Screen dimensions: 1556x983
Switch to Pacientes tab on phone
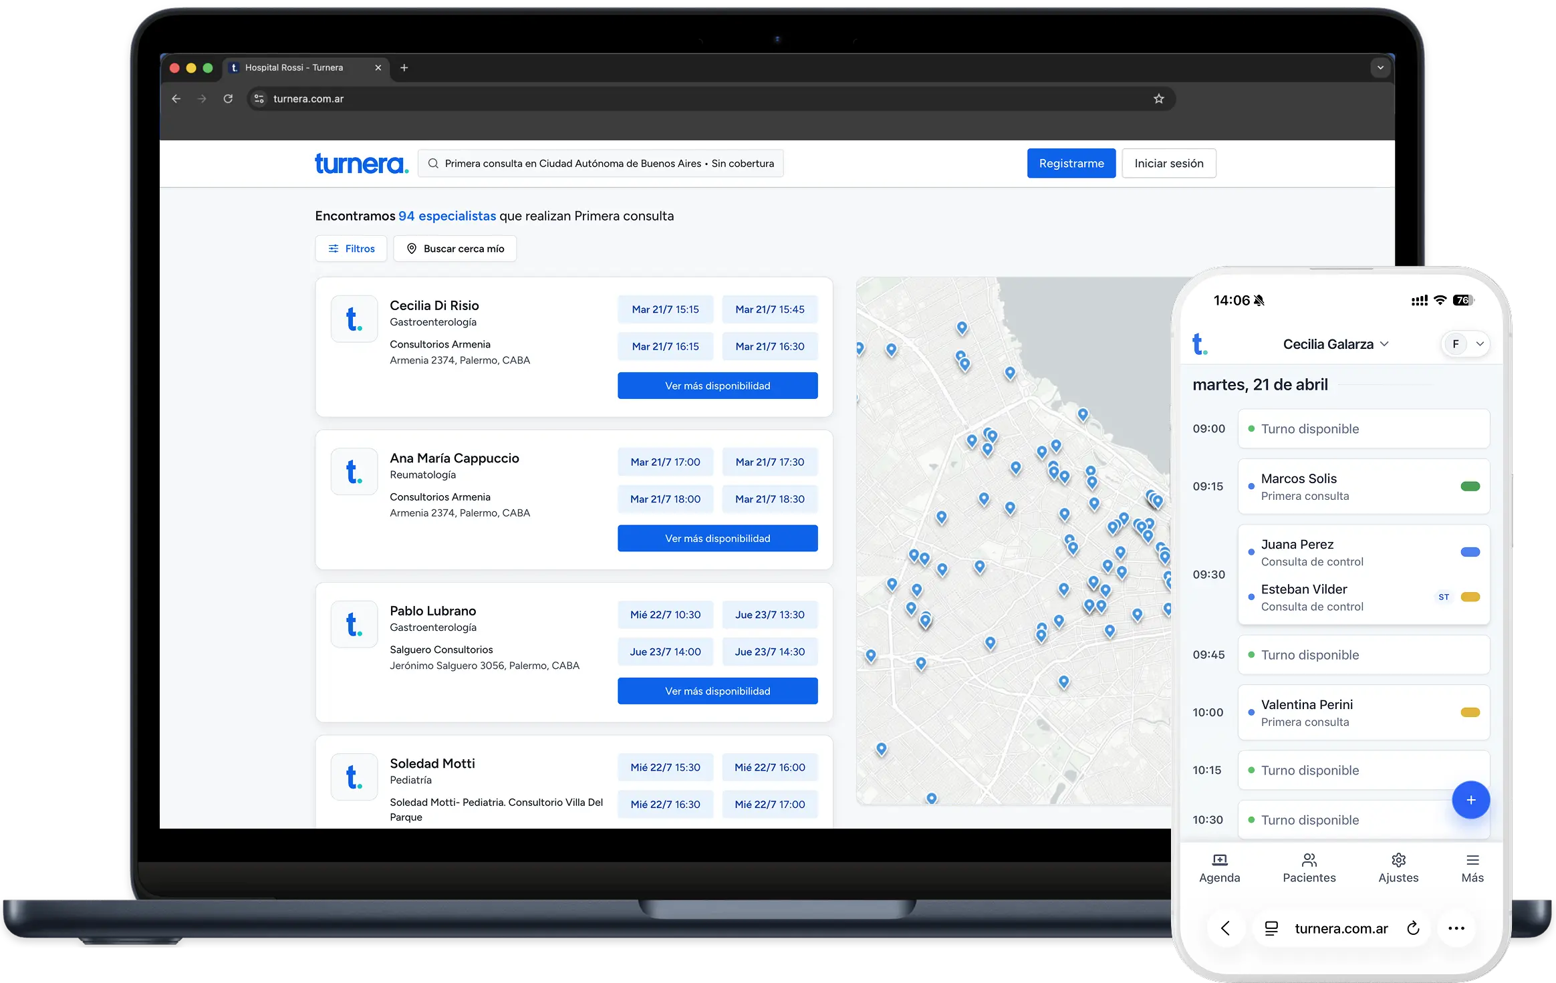tap(1309, 868)
